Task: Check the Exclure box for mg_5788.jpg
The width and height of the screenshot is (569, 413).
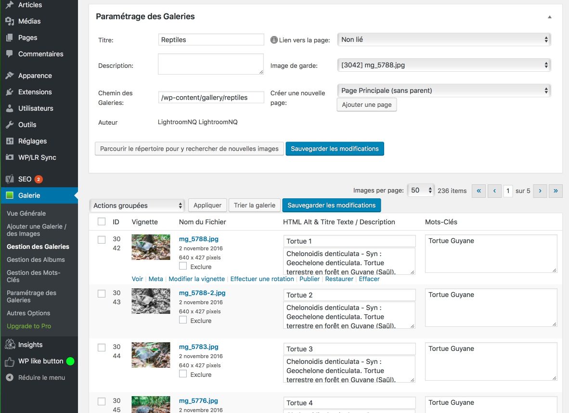Action: point(183,266)
